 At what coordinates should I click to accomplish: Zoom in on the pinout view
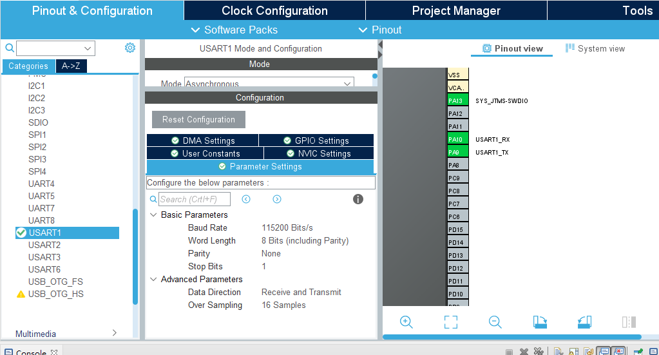pos(406,322)
